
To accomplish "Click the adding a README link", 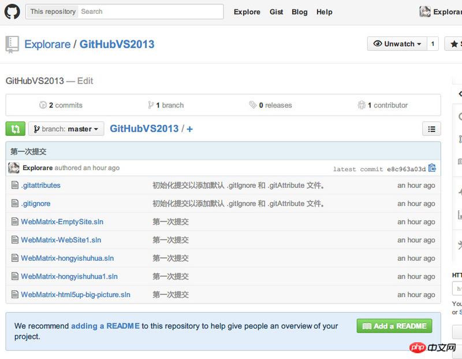I will (105, 326).
